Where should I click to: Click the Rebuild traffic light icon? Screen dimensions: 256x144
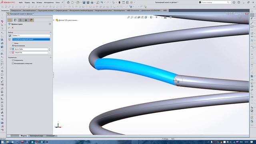tap(120, 2)
